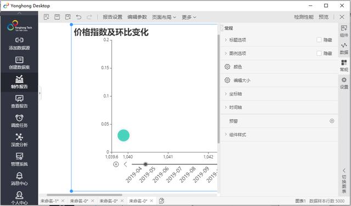Open the 未命名-1* report tab

50,201
